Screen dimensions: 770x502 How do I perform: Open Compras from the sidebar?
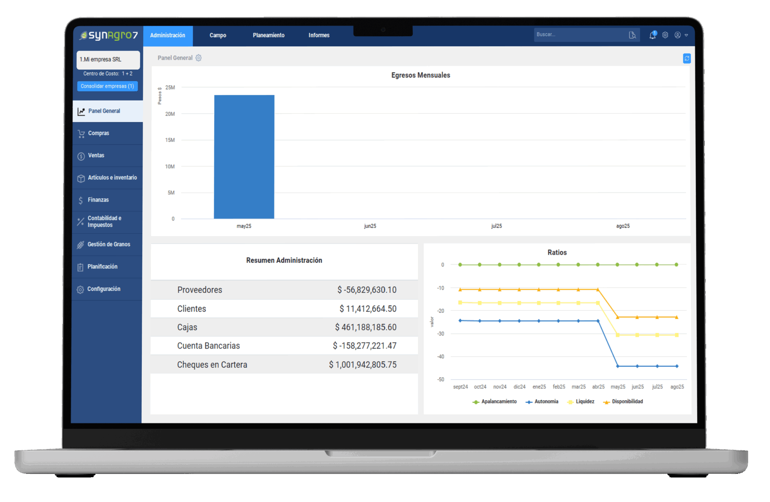pyautogui.click(x=98, y=133)
